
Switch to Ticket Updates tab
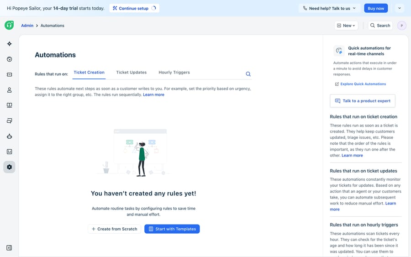pyautogui.click(x=132, y=73)
